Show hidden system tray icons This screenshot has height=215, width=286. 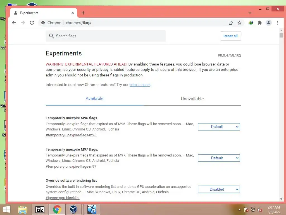coord(239,210)
